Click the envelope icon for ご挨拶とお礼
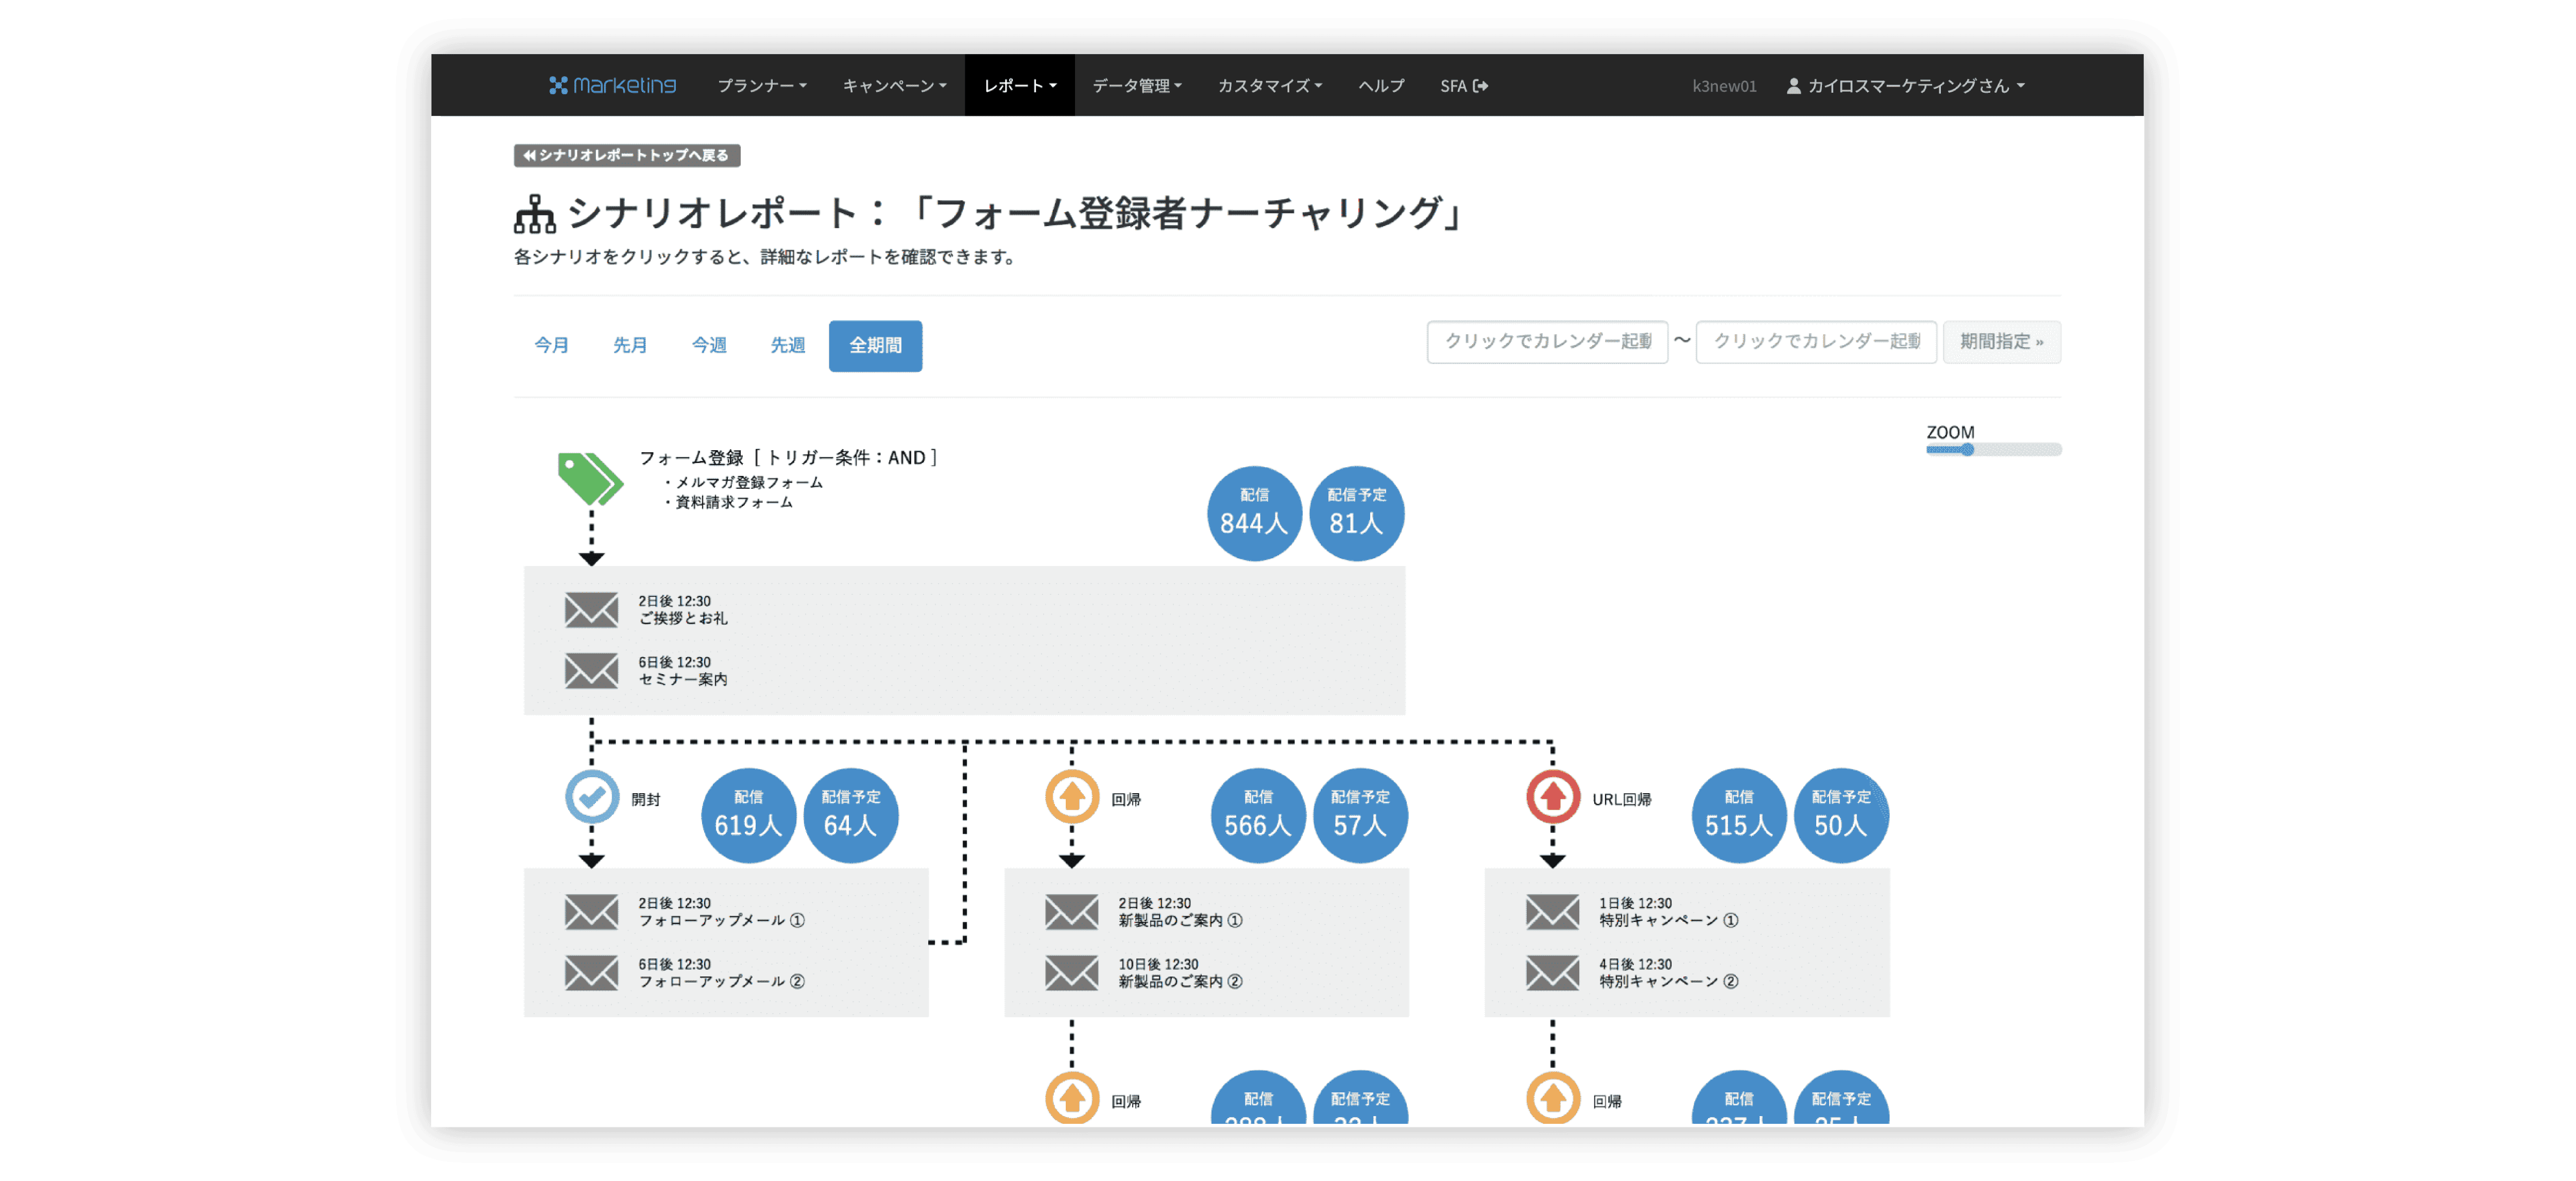 [x=591, y=609]
